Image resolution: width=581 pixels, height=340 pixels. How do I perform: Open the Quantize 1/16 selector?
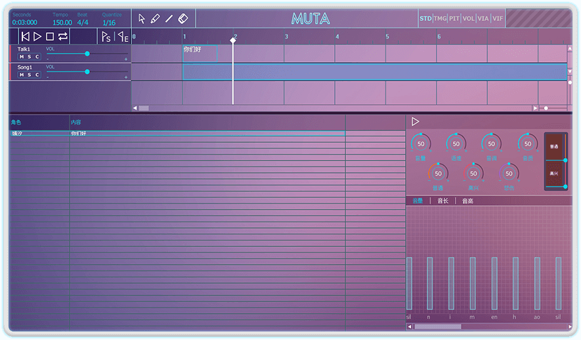click(x=109, y=22)
